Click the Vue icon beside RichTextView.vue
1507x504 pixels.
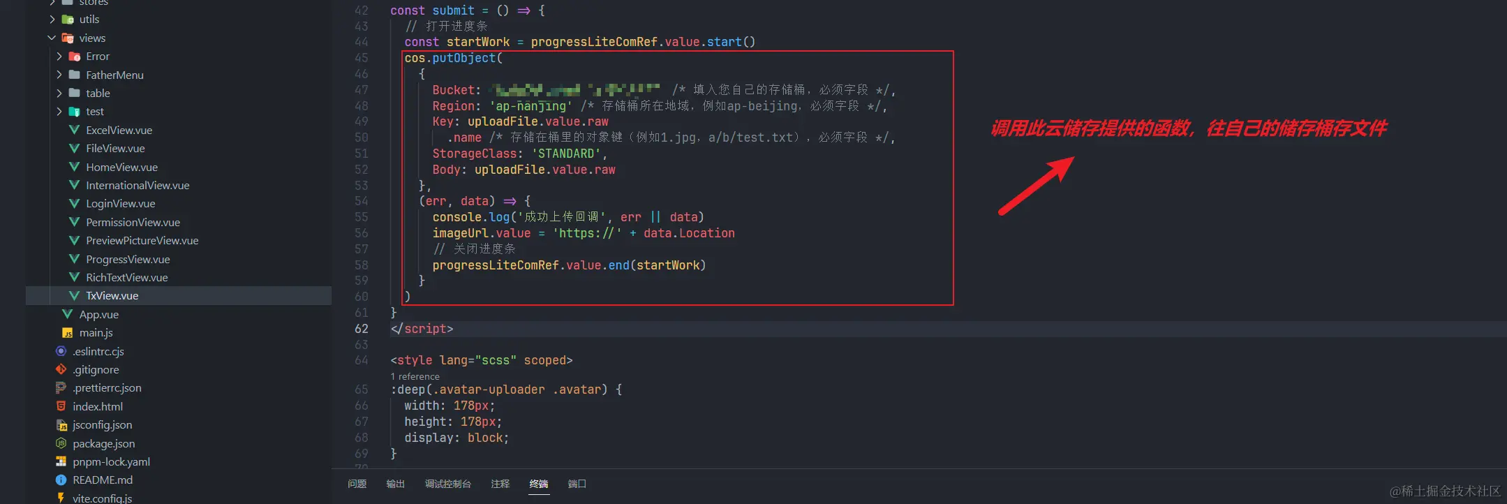74,277
